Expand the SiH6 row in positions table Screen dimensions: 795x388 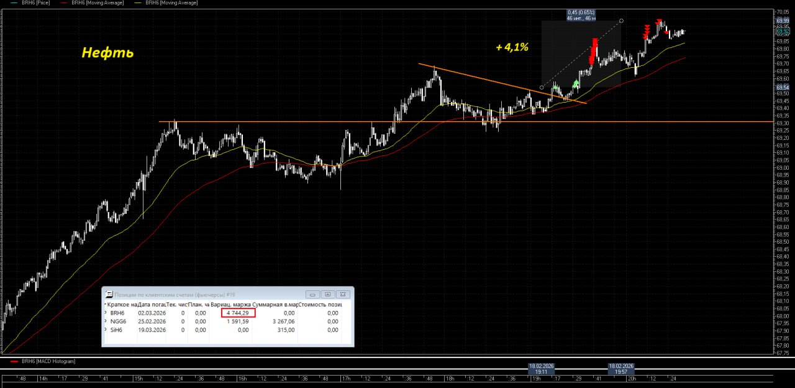[x=105, y=330]
